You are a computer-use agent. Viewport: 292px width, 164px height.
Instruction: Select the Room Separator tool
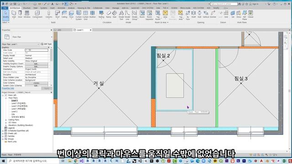point(149,15)
